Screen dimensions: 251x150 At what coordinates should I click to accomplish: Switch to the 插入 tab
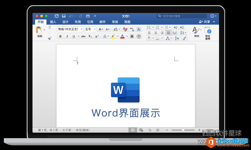[x=53, y=22]
